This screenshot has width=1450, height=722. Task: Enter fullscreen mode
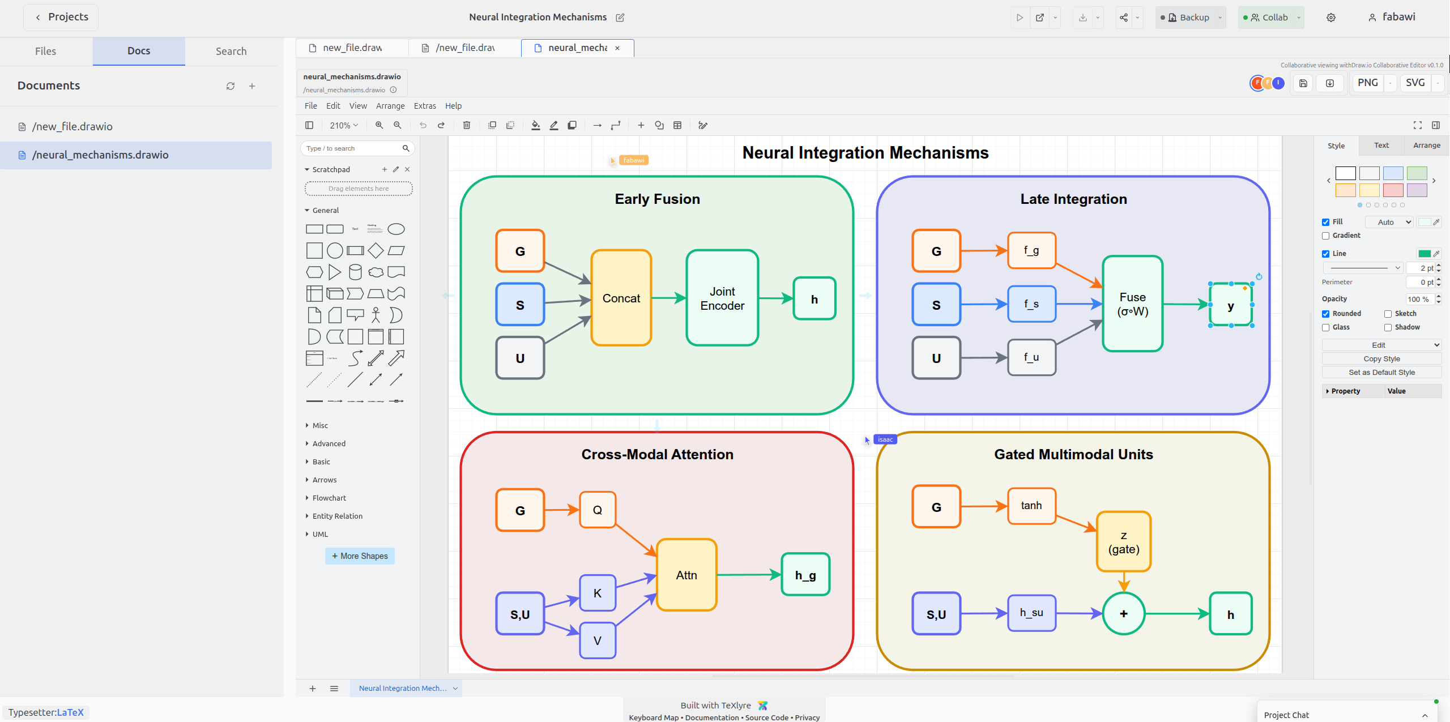1418,125
